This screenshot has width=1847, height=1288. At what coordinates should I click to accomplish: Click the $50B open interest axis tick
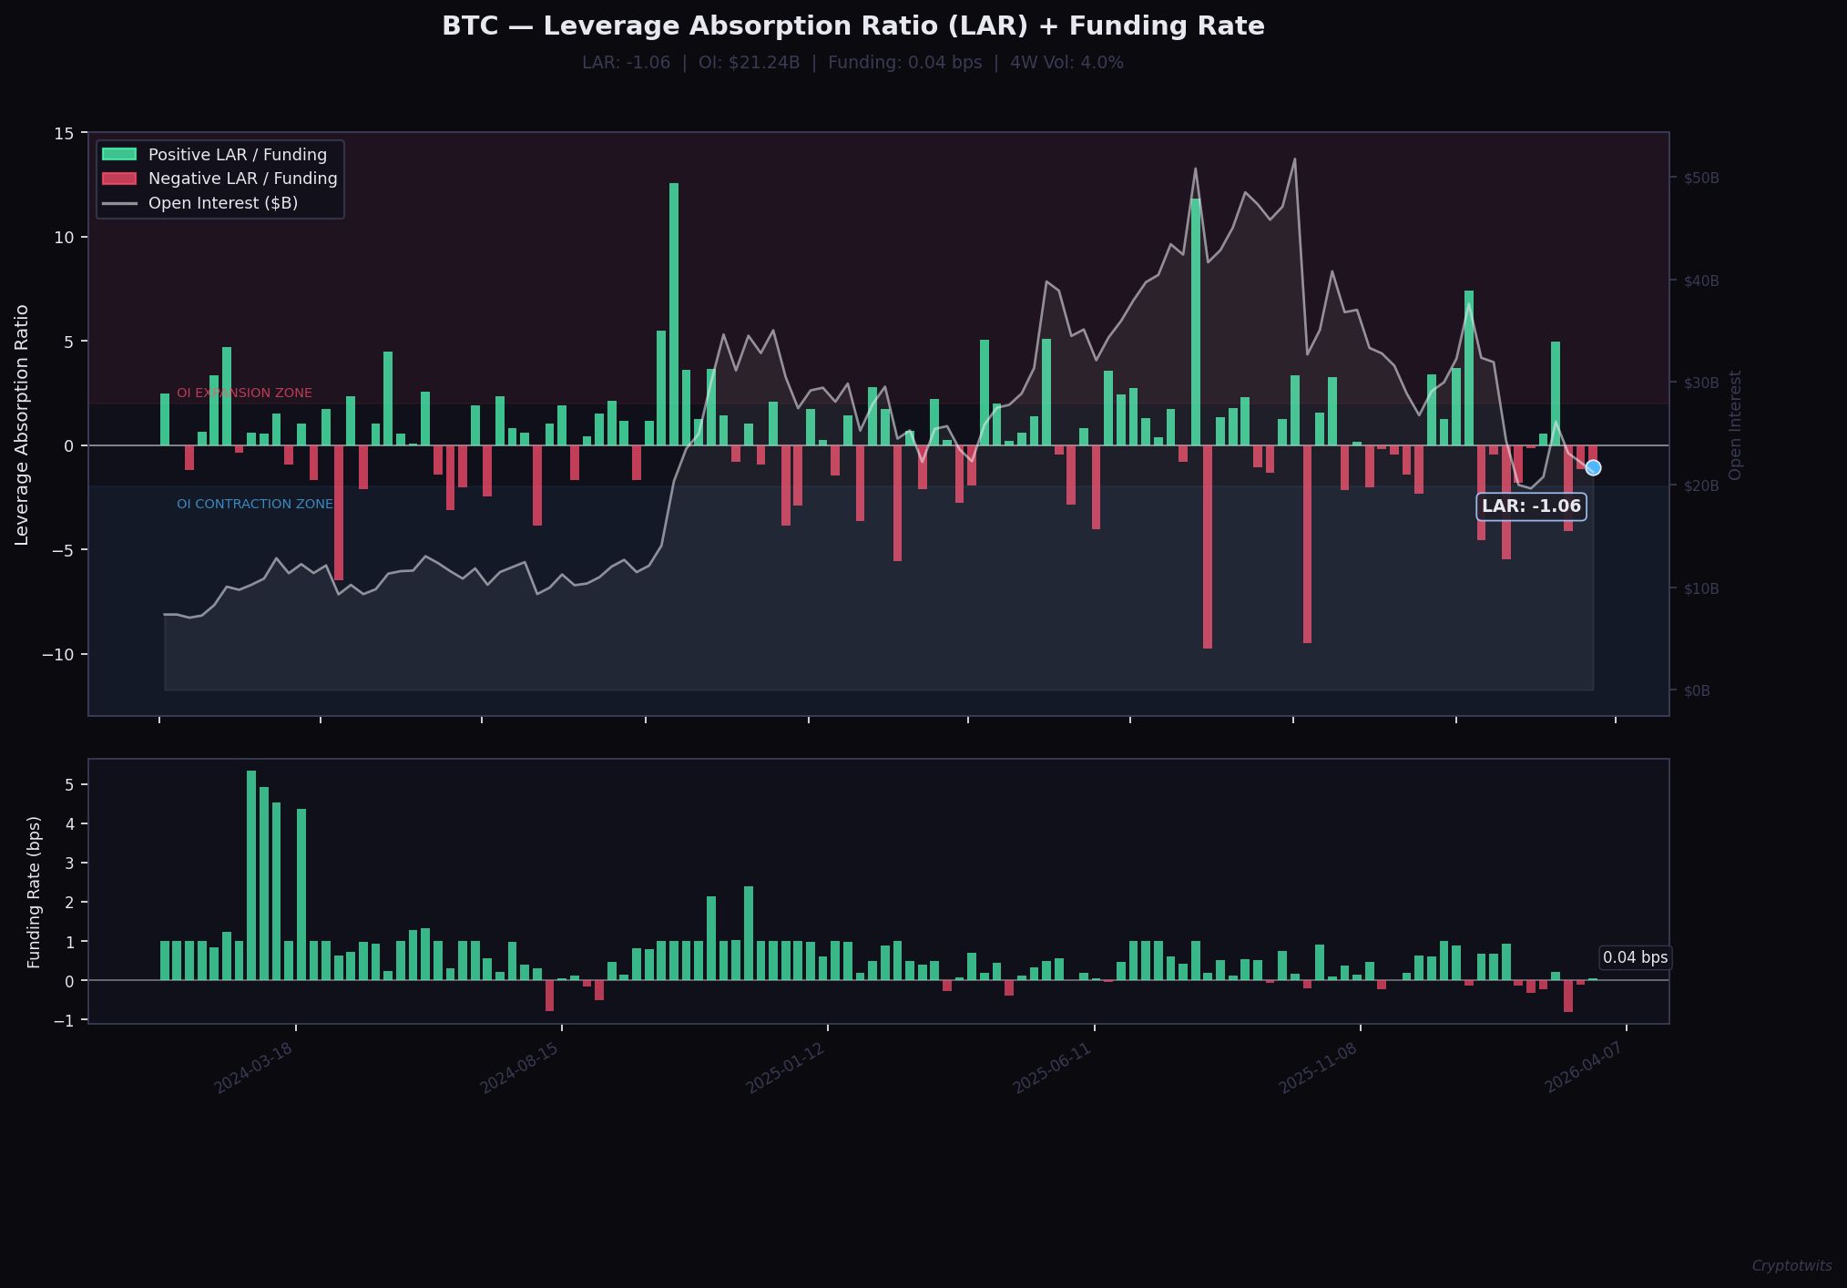tap(1700, 178)
